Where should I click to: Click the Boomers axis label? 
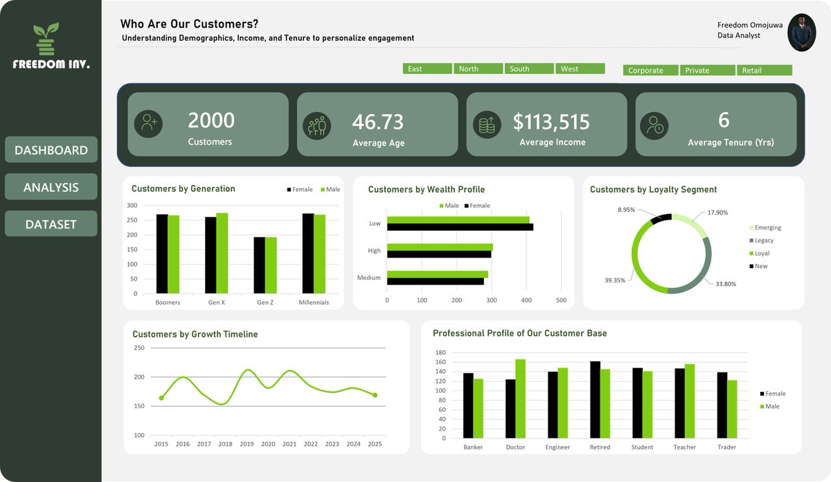tap(168, 303)
